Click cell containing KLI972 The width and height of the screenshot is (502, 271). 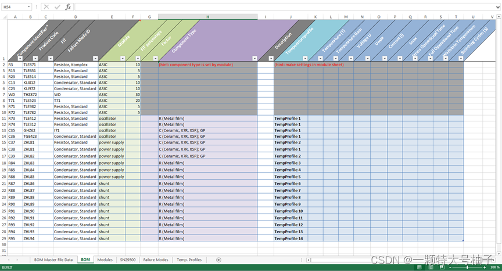[x=30, y=88]
